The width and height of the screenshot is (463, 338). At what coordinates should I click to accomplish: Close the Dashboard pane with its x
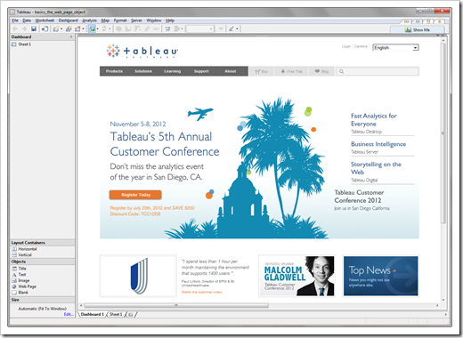[71, 36]
